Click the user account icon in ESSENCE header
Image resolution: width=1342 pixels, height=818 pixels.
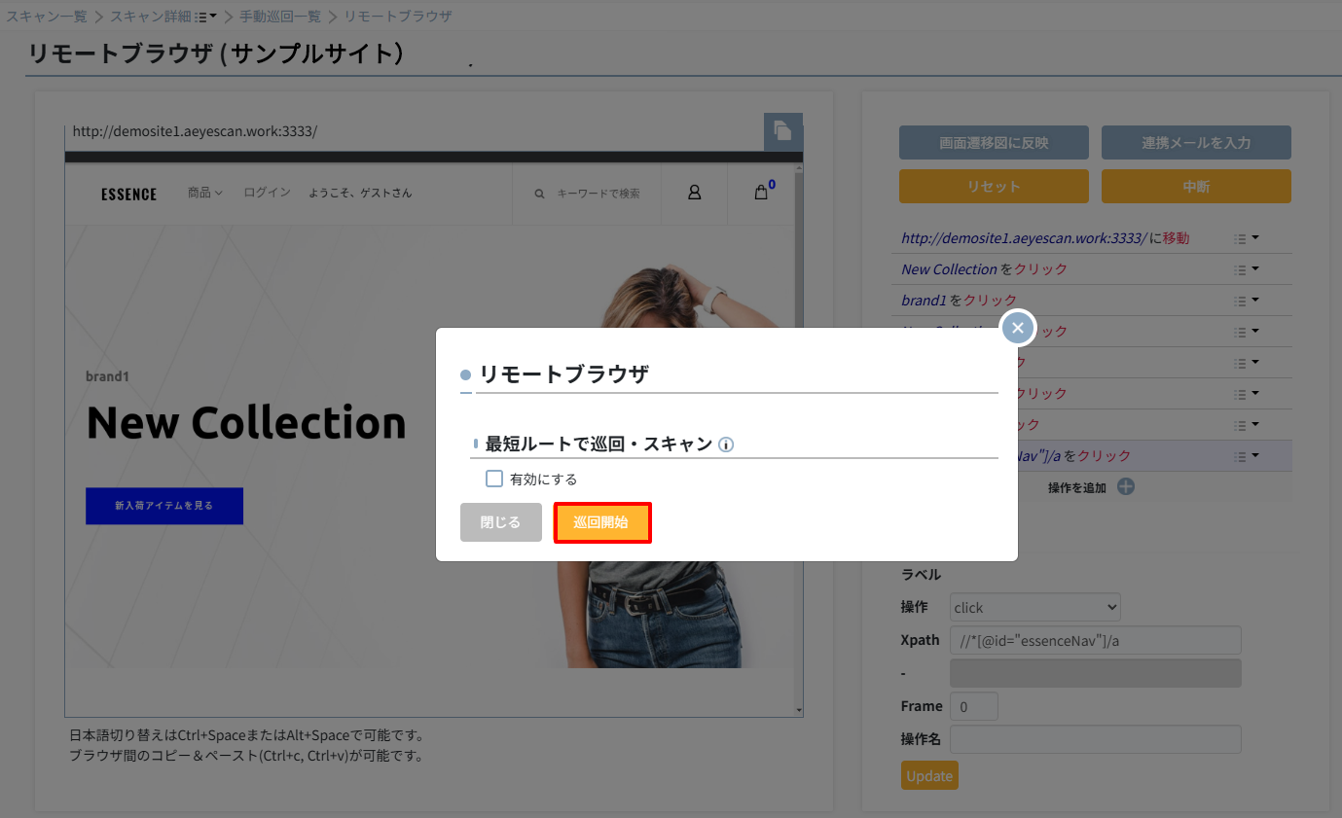(695, 193)
